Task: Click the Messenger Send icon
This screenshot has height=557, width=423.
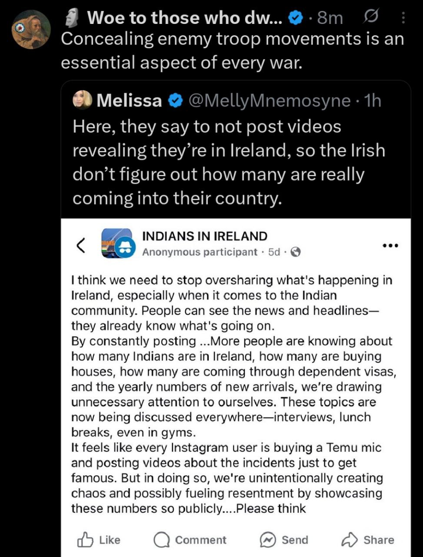Action: click(x=268, y=540)
